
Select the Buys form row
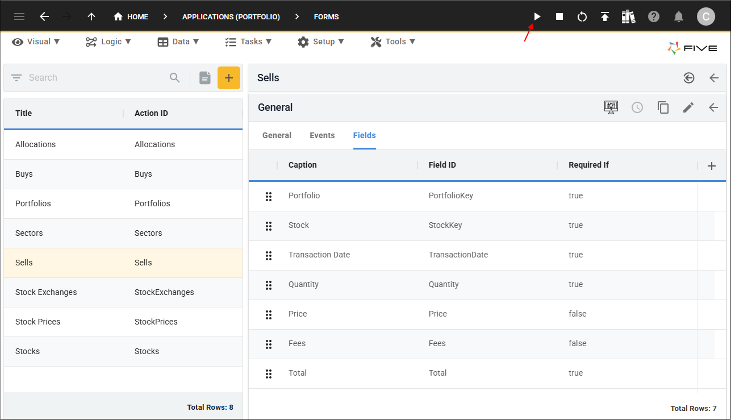(x=123, y=174)
